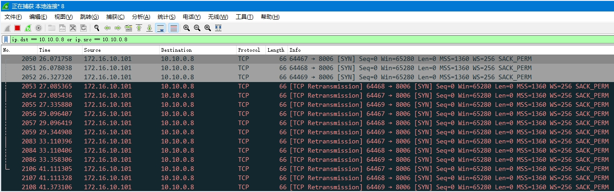Open the 捕获(C) menu
This screenshot has width=614, height=192.
115,17
